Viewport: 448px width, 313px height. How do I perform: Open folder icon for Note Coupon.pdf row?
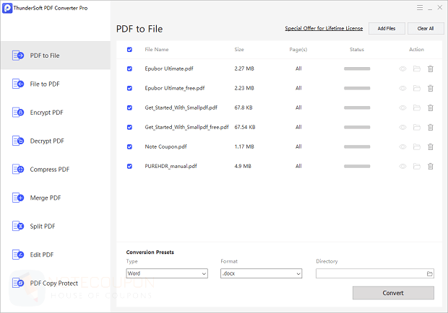click(x=417, y=146)
